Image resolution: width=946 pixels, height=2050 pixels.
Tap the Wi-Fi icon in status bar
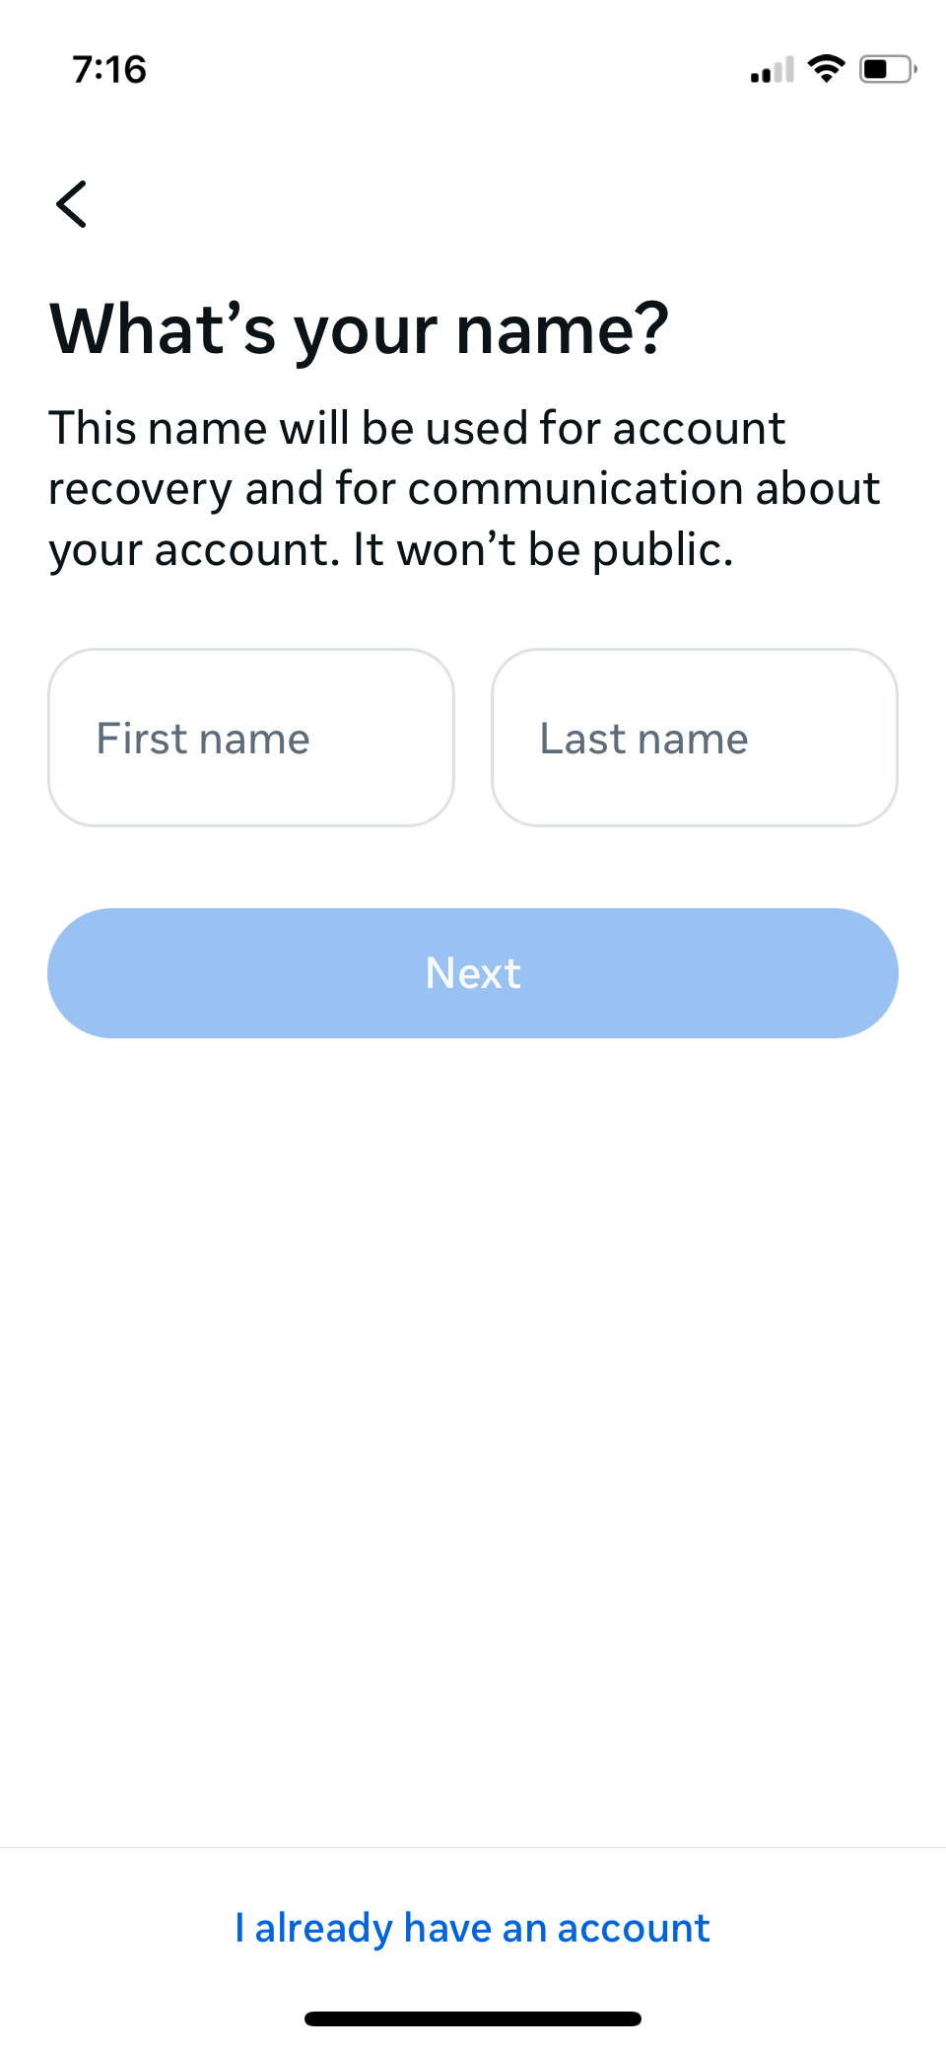point(826,69)
